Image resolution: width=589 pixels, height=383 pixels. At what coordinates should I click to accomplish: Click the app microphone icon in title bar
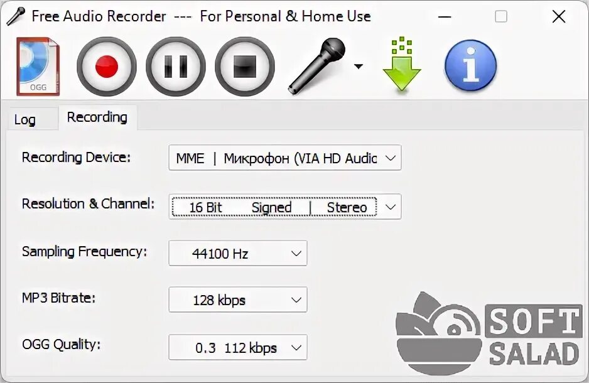[x=16, y=16]
